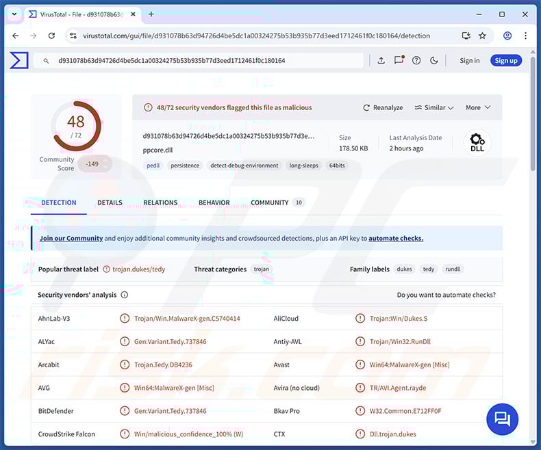
Task: Go back in browser history
Action: pyautogui.click(x=16, y=36)
